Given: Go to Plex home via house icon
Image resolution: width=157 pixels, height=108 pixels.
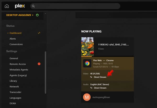Looking at the screenshot, I should [7, 6].
